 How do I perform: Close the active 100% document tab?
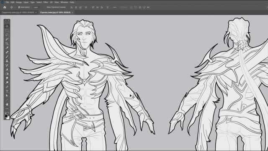click(72, 13)
